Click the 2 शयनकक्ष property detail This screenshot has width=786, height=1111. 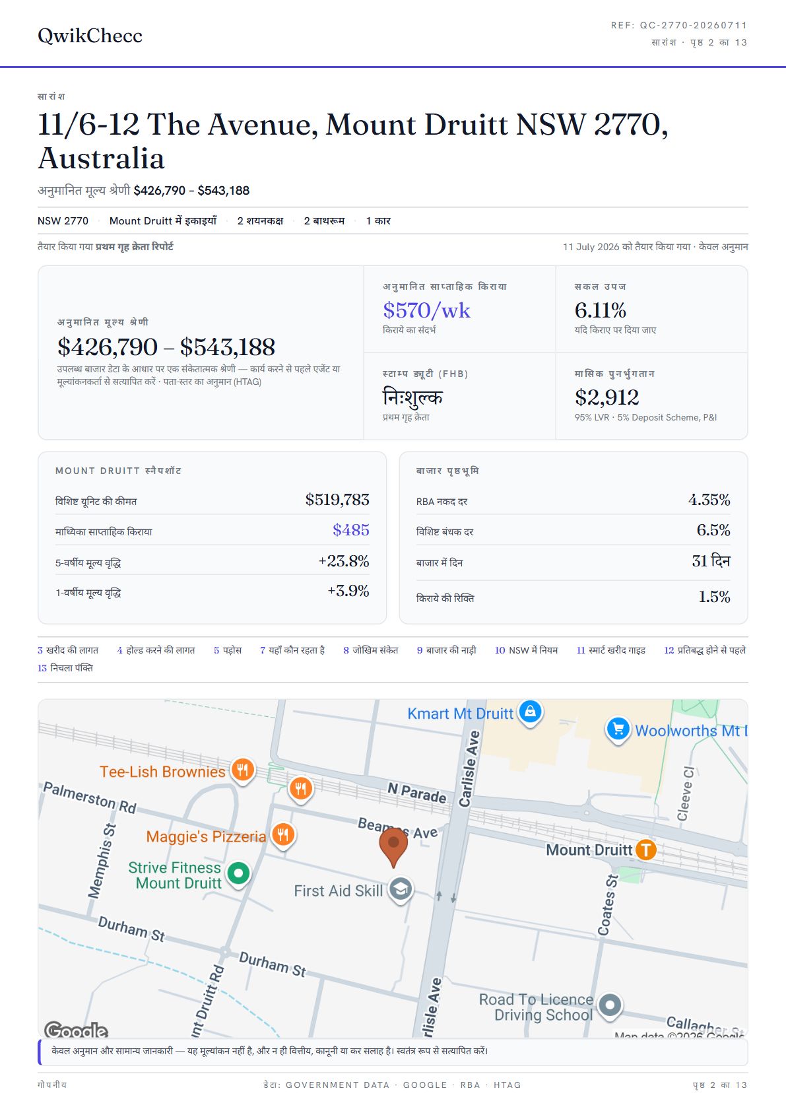point(260,221)
